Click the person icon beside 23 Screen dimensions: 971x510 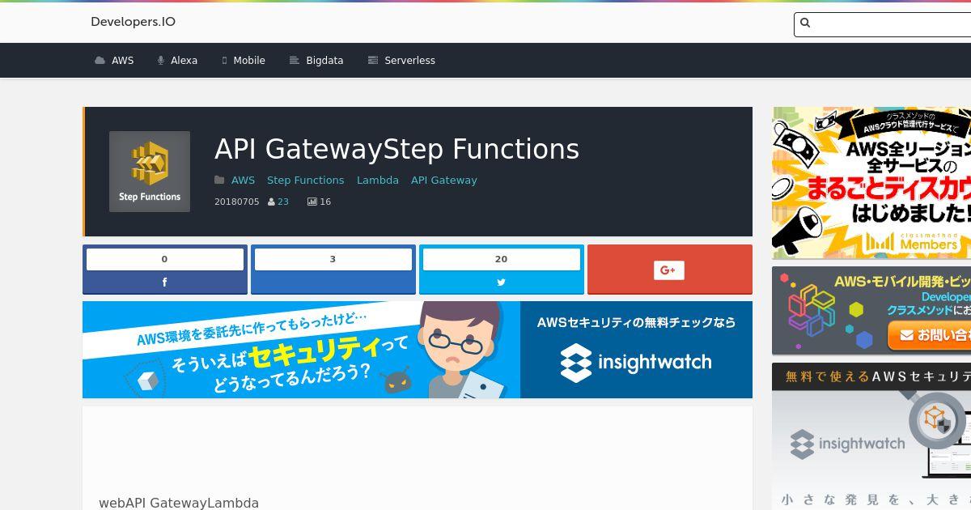click(x=272, y=202)
